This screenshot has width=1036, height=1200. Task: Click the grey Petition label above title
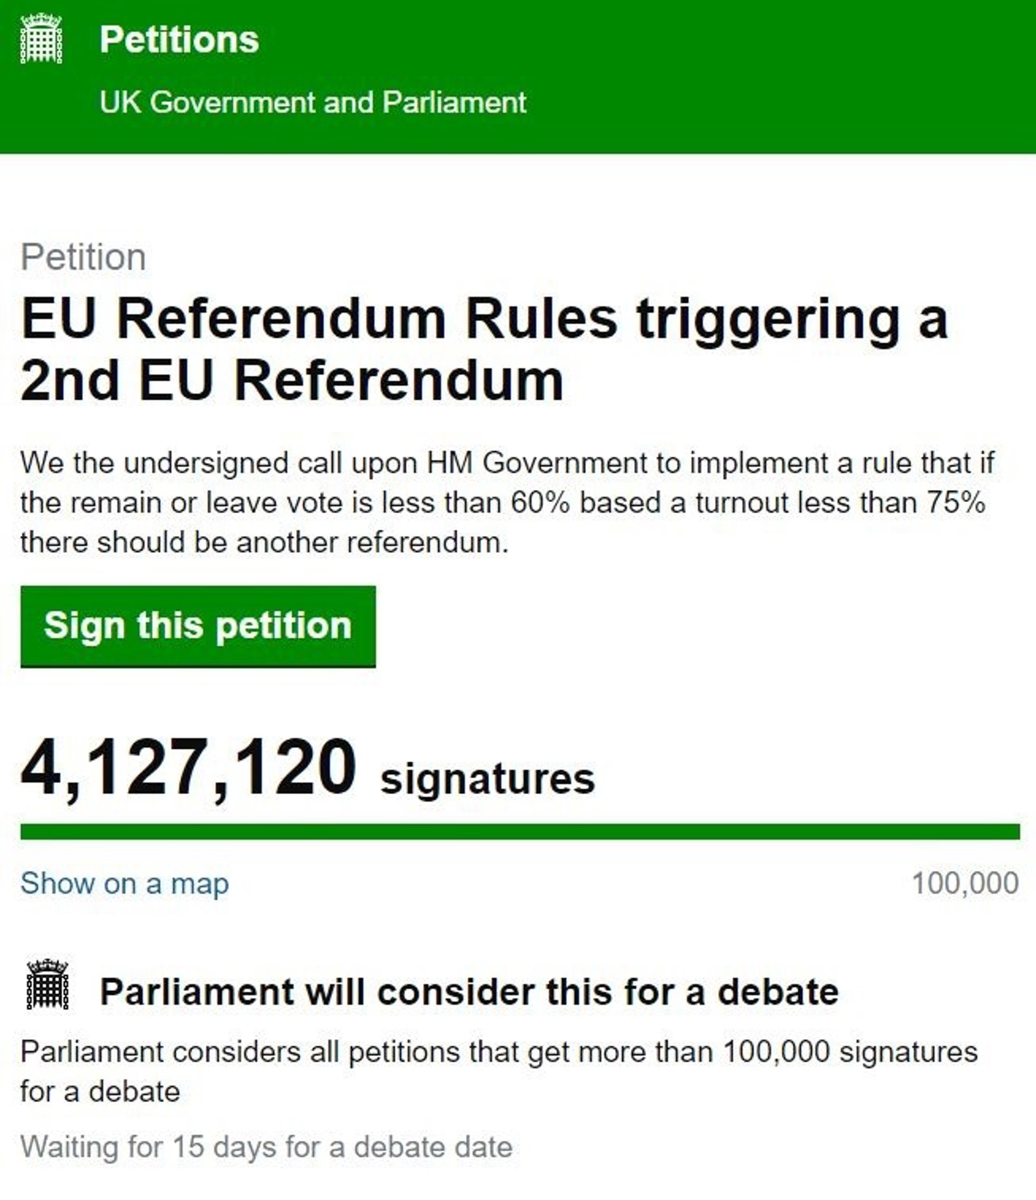pyautogui.click(x=83, y=256)
